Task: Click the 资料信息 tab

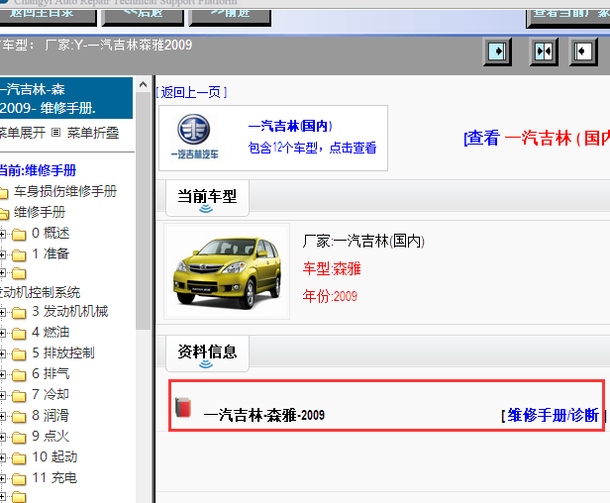Action: point(207,353)
